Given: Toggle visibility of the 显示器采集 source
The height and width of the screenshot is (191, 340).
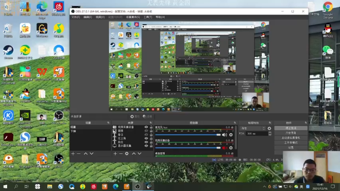Looking at the screenshot, I should point(146,146).
